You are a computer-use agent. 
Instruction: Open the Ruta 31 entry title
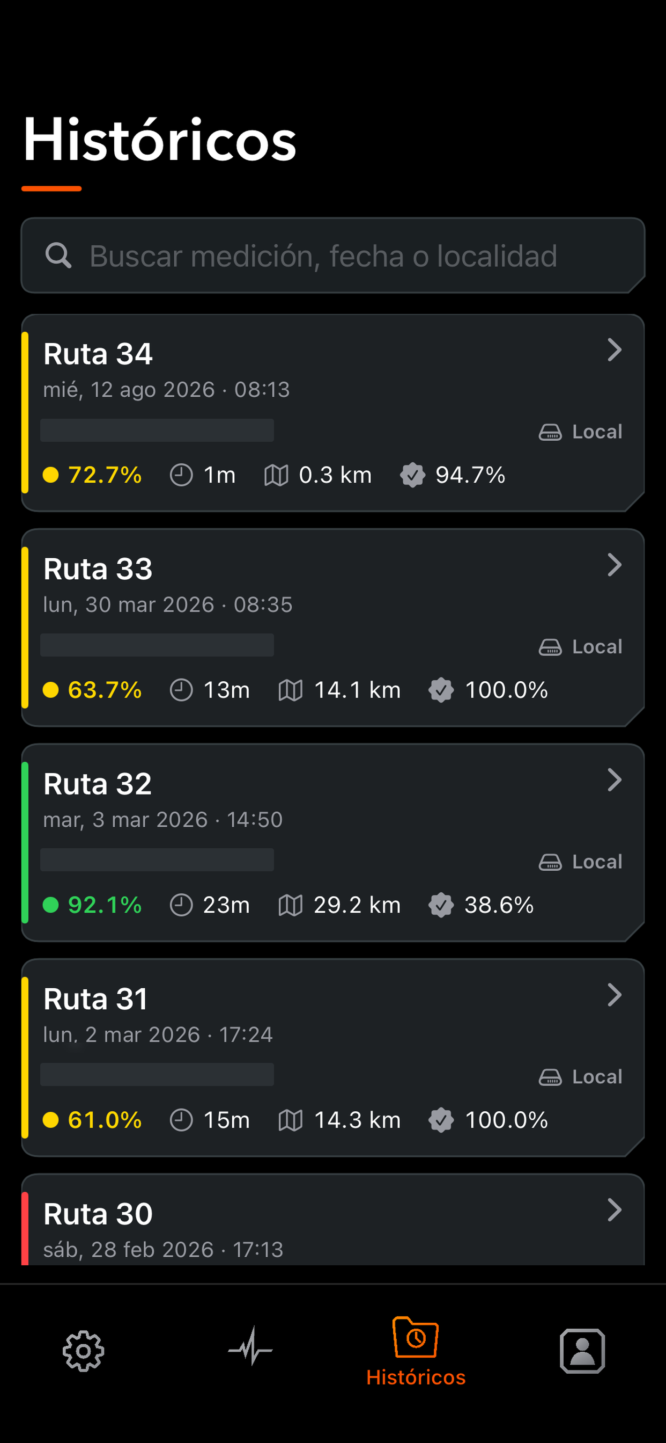click(x=95, y=999)
